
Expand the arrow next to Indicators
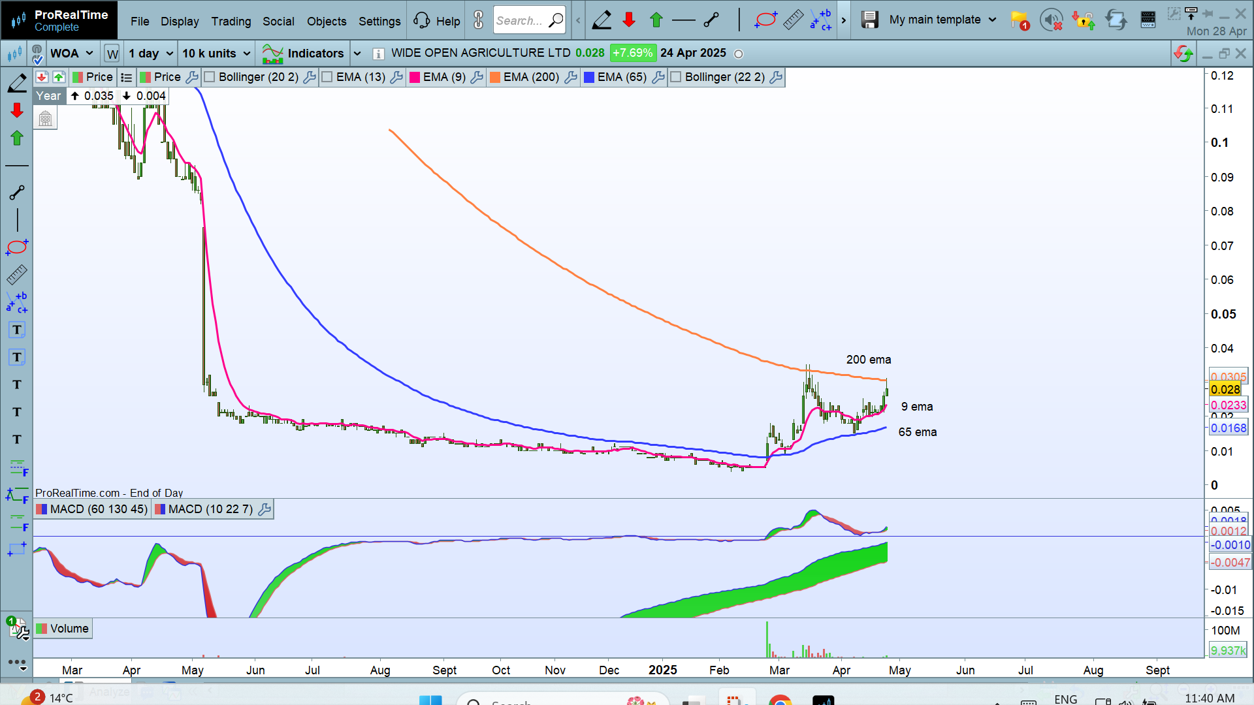357,54
